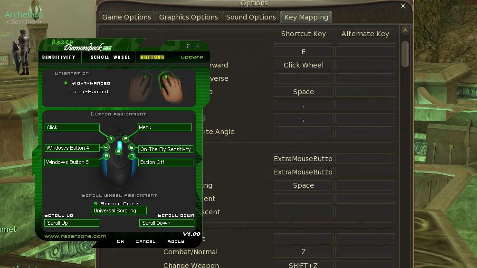Select the Click Wheel shortcut field

coord(303,65)
